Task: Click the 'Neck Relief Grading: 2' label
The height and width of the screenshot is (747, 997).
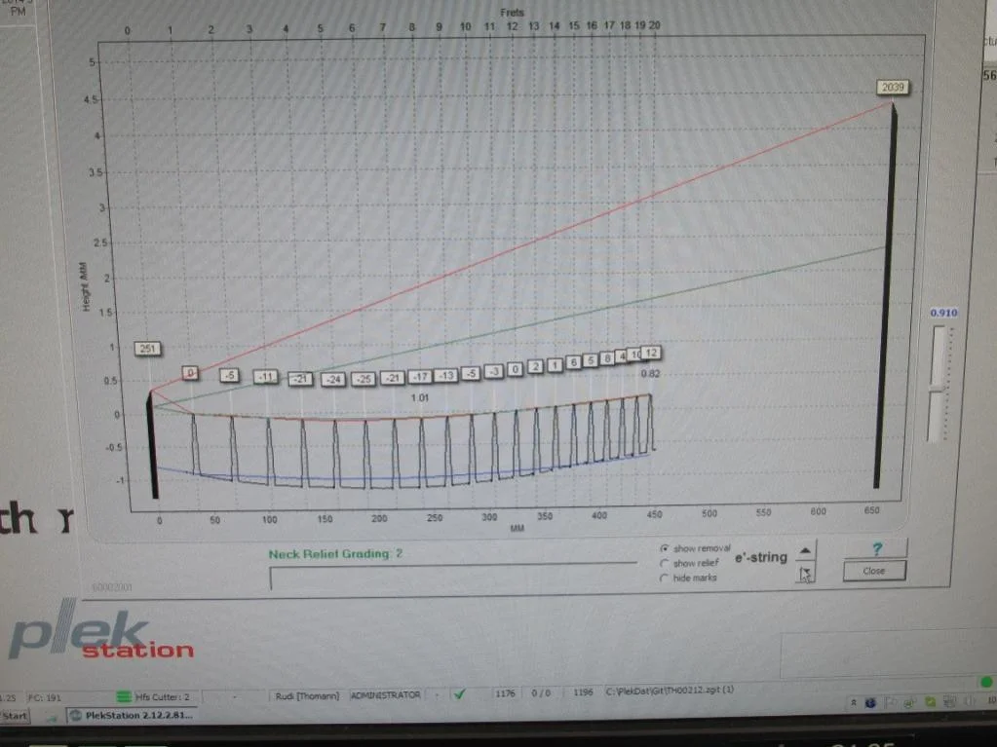Action: (335, 554)
